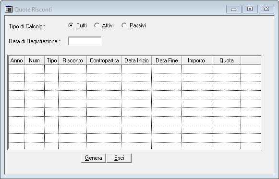
Task: Click the Risconto column header
Action: [x=73, y=60]
